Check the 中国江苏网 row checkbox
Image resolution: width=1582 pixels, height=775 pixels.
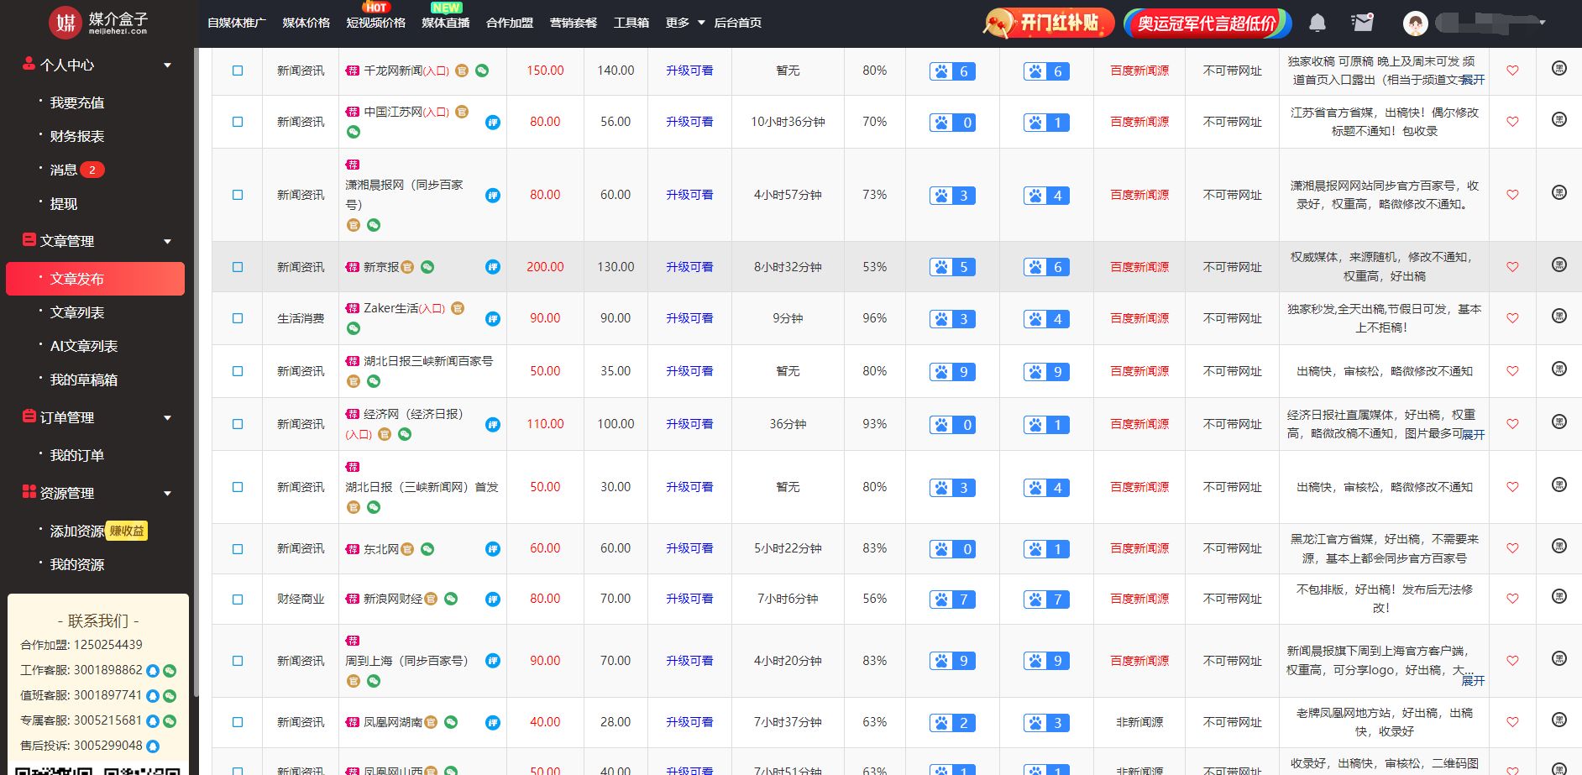tap(238, 122)
